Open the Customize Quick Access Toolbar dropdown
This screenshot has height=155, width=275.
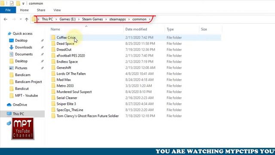[23, 3]
